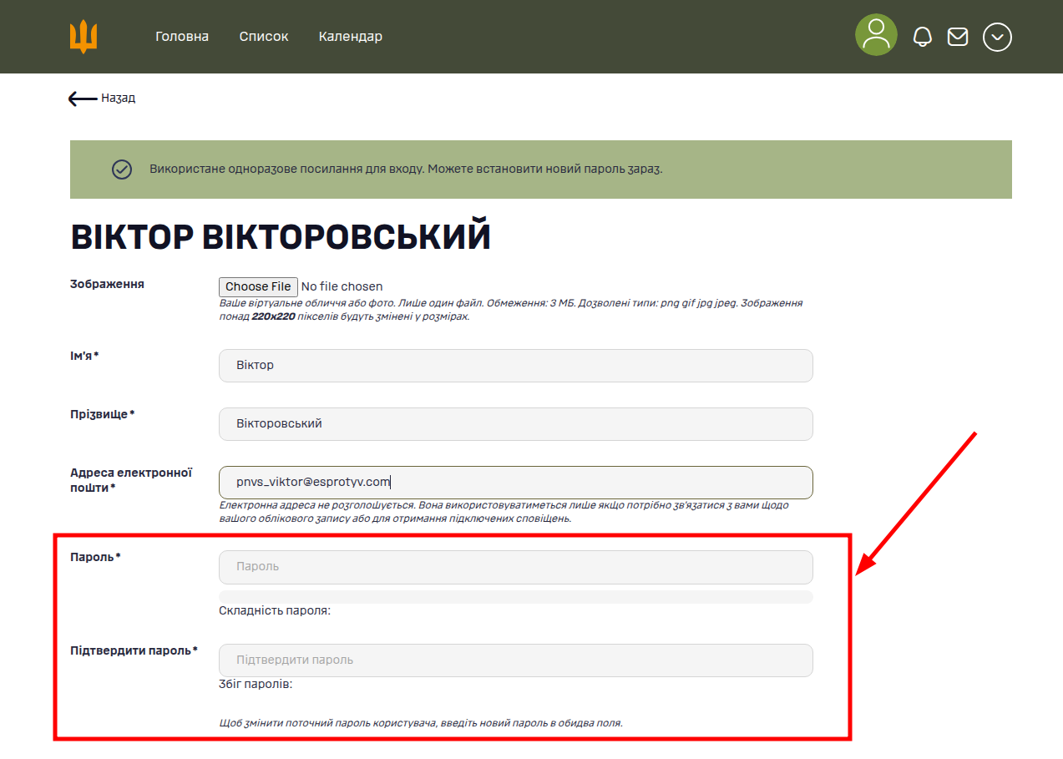Click inside the Пароль password field
1063x759 pixels.
pyautogui.click(x=514, y=567)
